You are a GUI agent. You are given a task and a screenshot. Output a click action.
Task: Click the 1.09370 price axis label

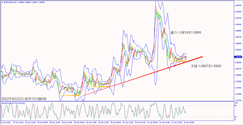tap(238, 5)
